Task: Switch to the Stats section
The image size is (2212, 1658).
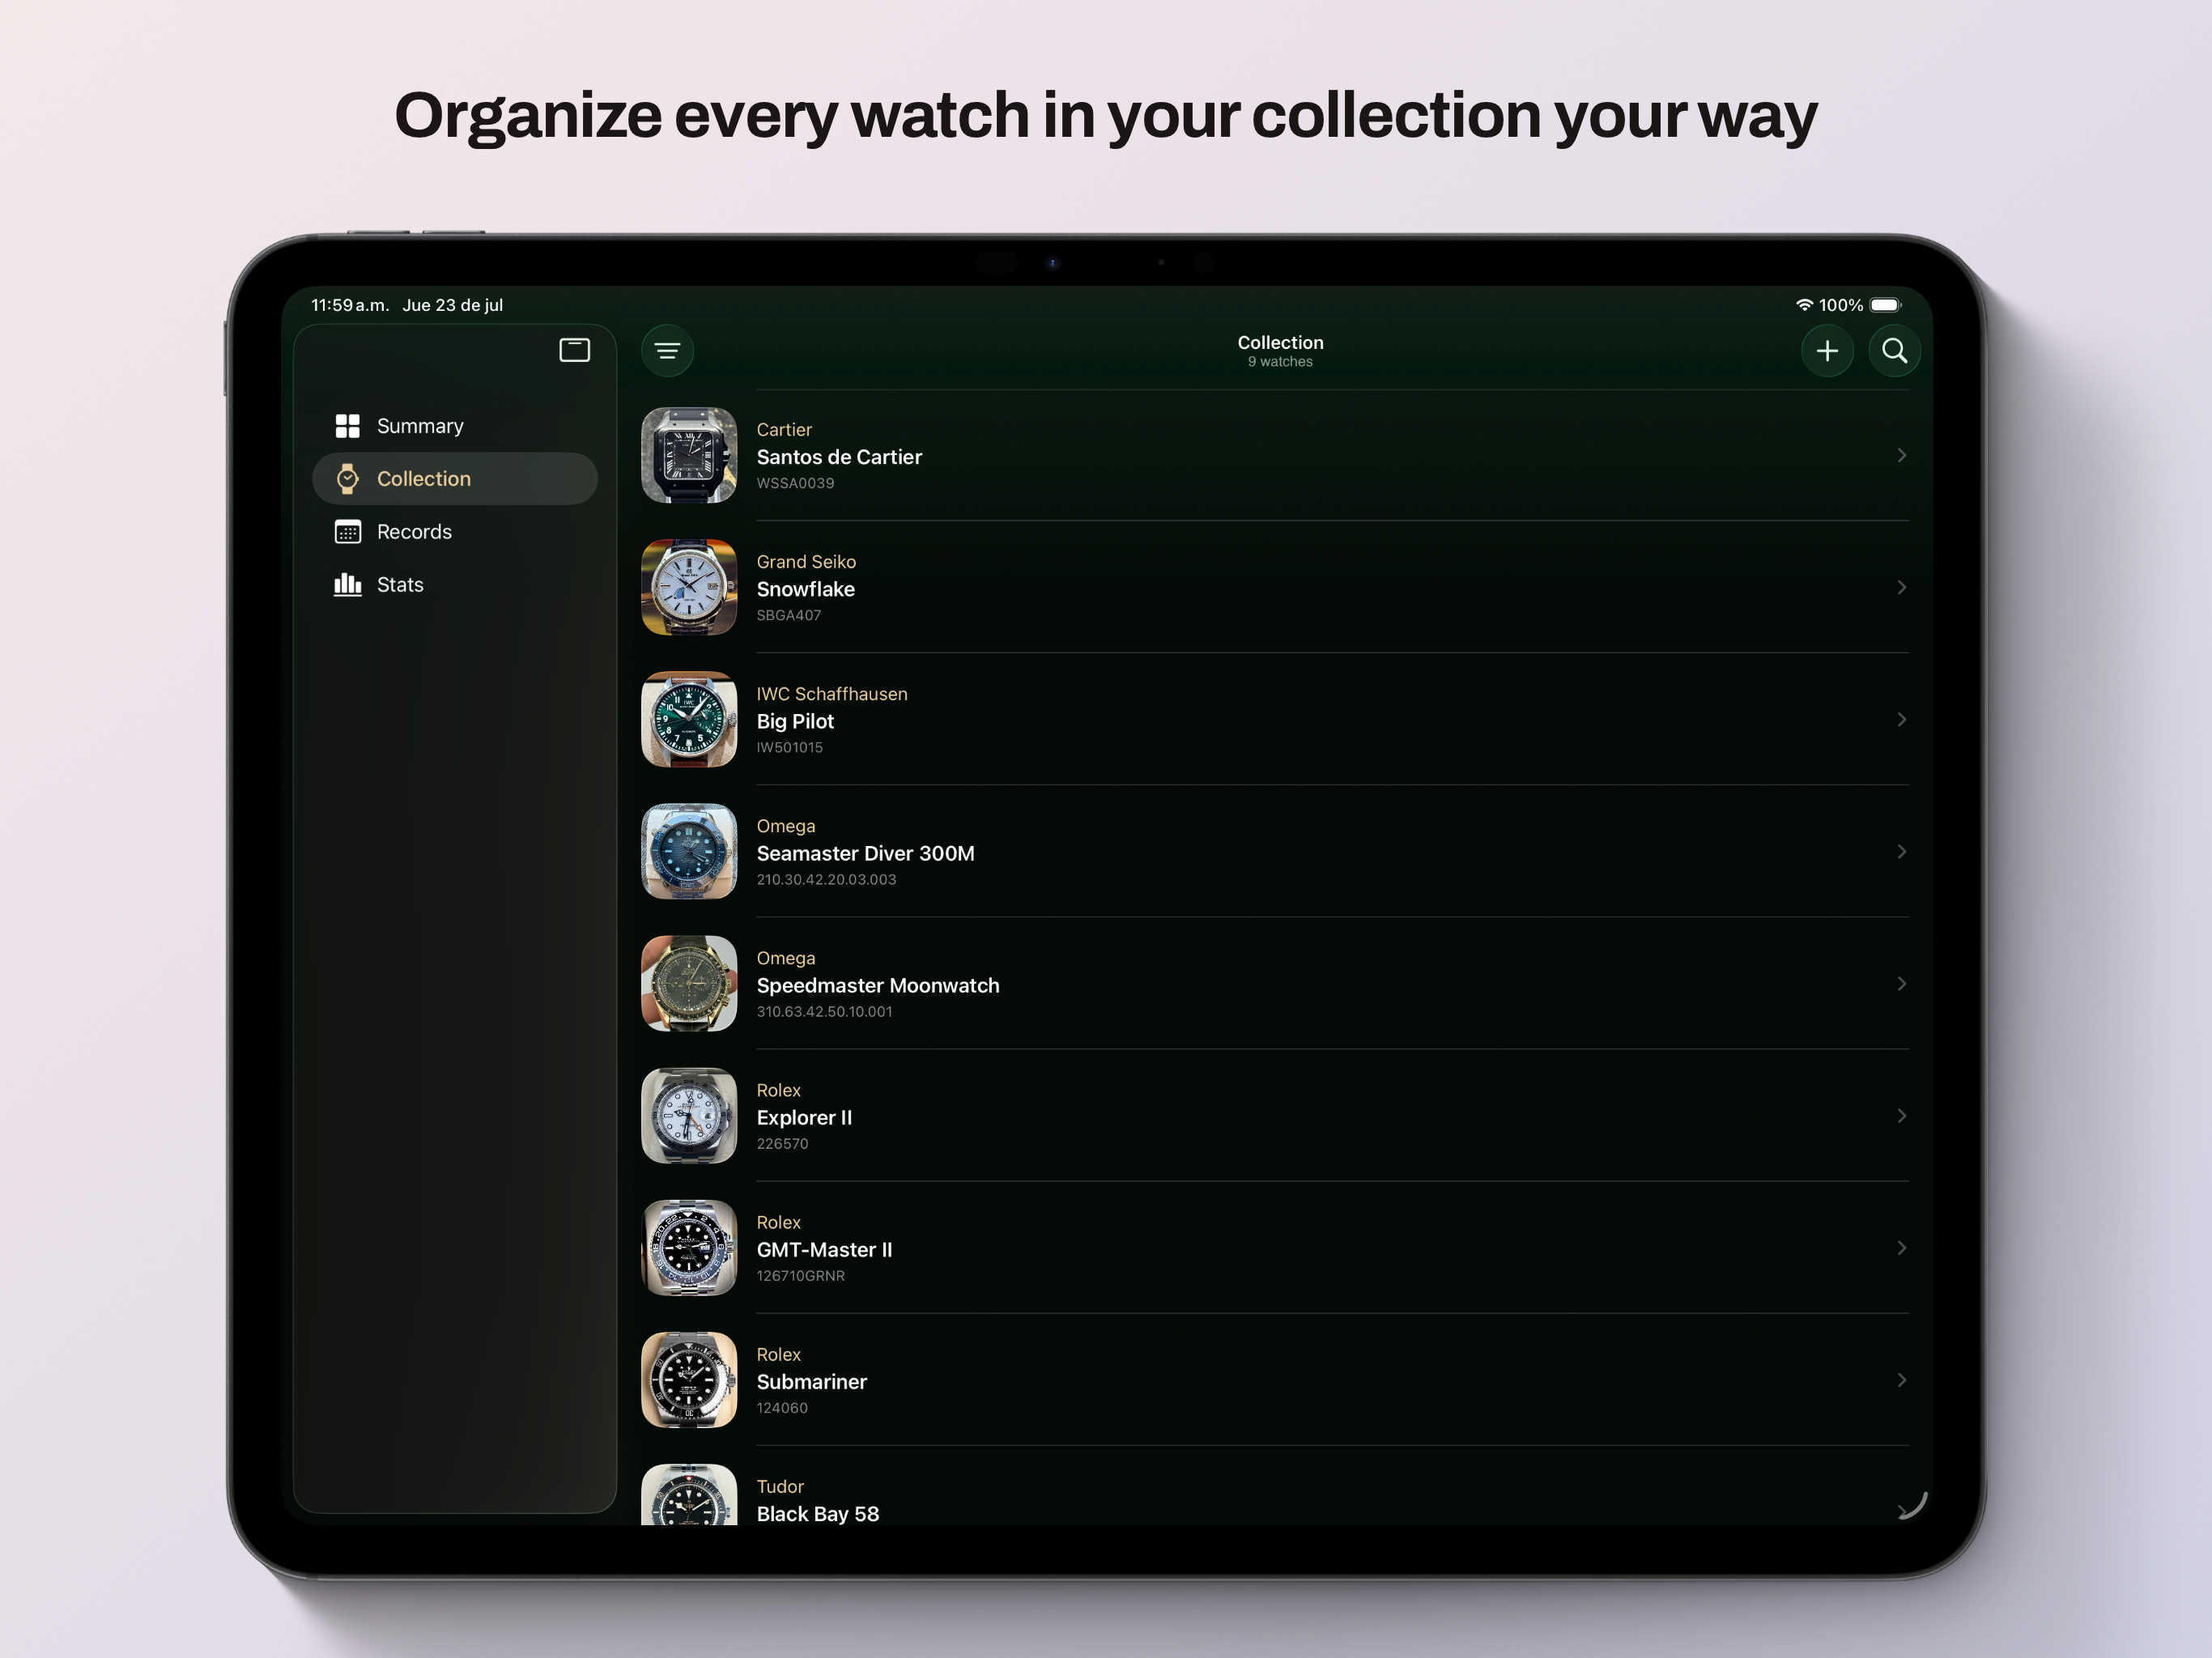Action: coord(455,585)
